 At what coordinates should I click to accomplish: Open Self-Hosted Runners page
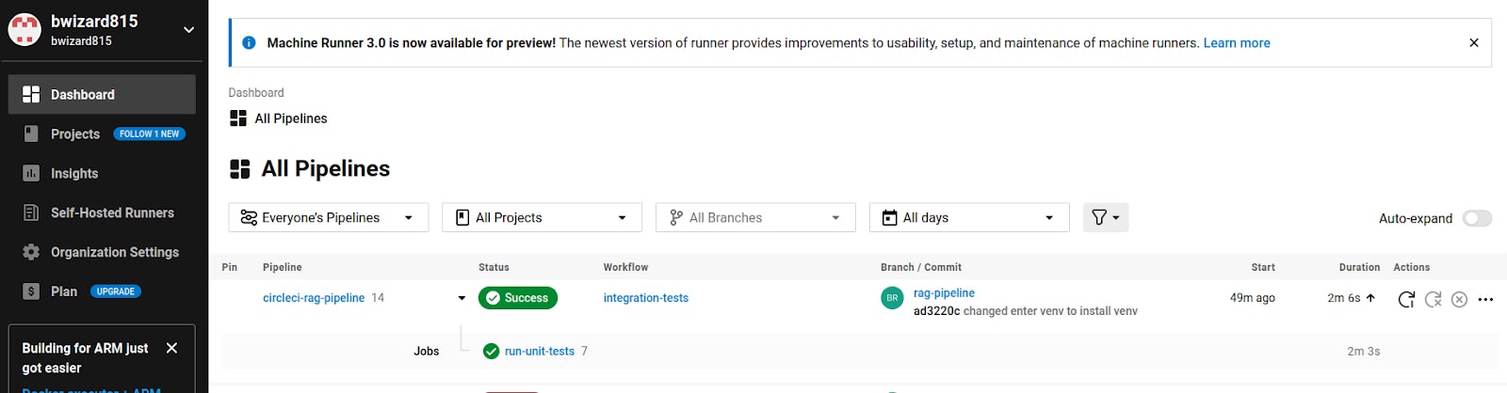112,212
